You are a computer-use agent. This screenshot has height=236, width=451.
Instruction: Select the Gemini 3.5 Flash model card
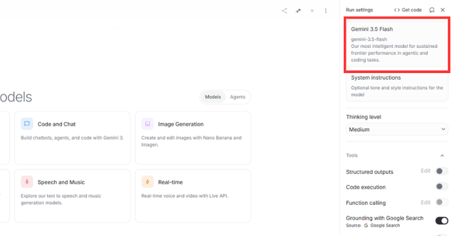click(x=397, y=45)
